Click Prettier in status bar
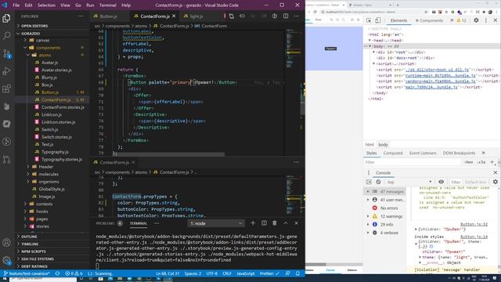 pyautogui.click(x=269, y=273)
